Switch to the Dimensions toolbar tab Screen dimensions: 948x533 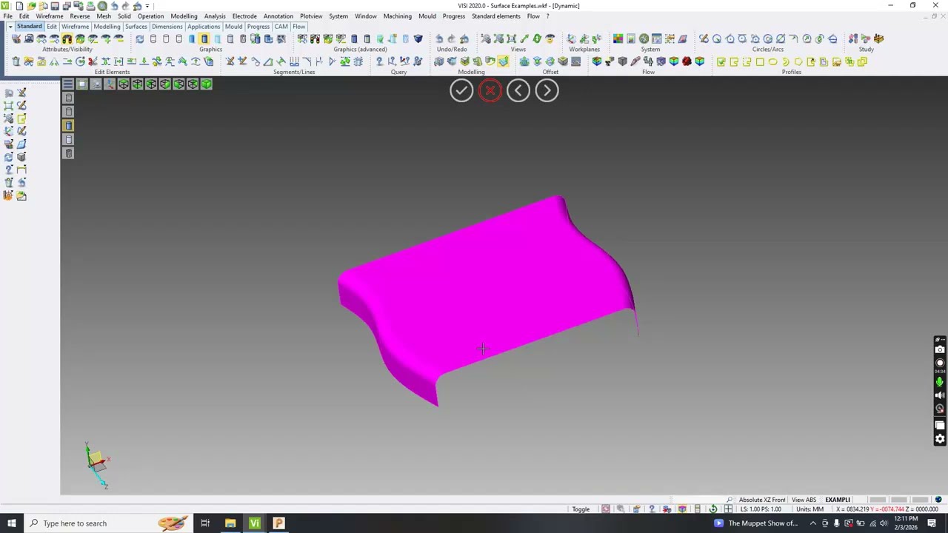click(x=167, y=27)
